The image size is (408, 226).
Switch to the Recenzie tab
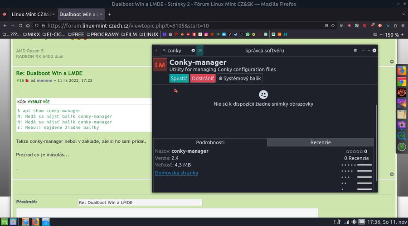pyautogui.click(x=320, y=142)
